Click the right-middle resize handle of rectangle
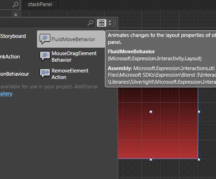216x179 pixels. [199, 112]
